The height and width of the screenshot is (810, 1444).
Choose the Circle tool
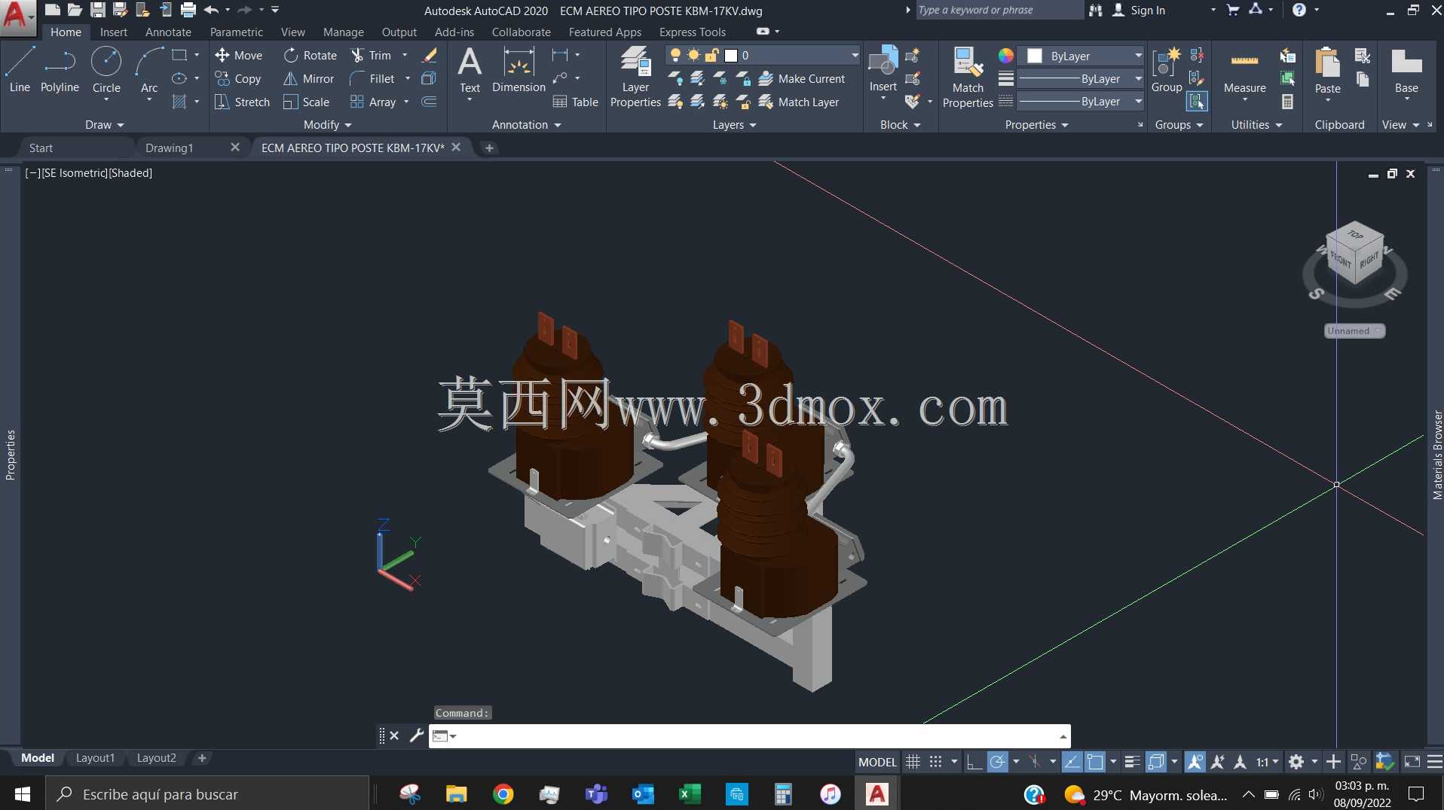(106, 69)
